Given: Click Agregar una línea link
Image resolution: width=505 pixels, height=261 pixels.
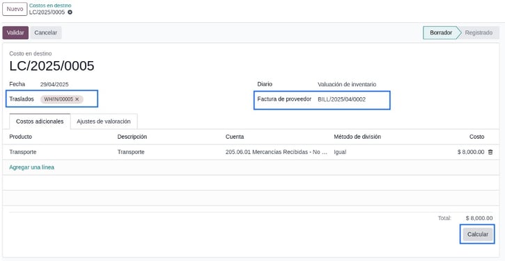Looking at the screenshot, I should (x=31, y=167).
